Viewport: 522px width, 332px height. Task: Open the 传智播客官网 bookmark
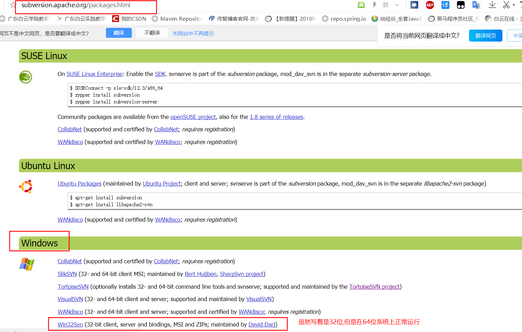(234, 19)
